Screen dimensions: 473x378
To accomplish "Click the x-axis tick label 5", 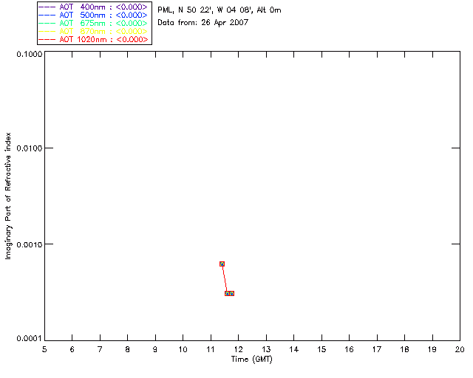I will [44, 350].
